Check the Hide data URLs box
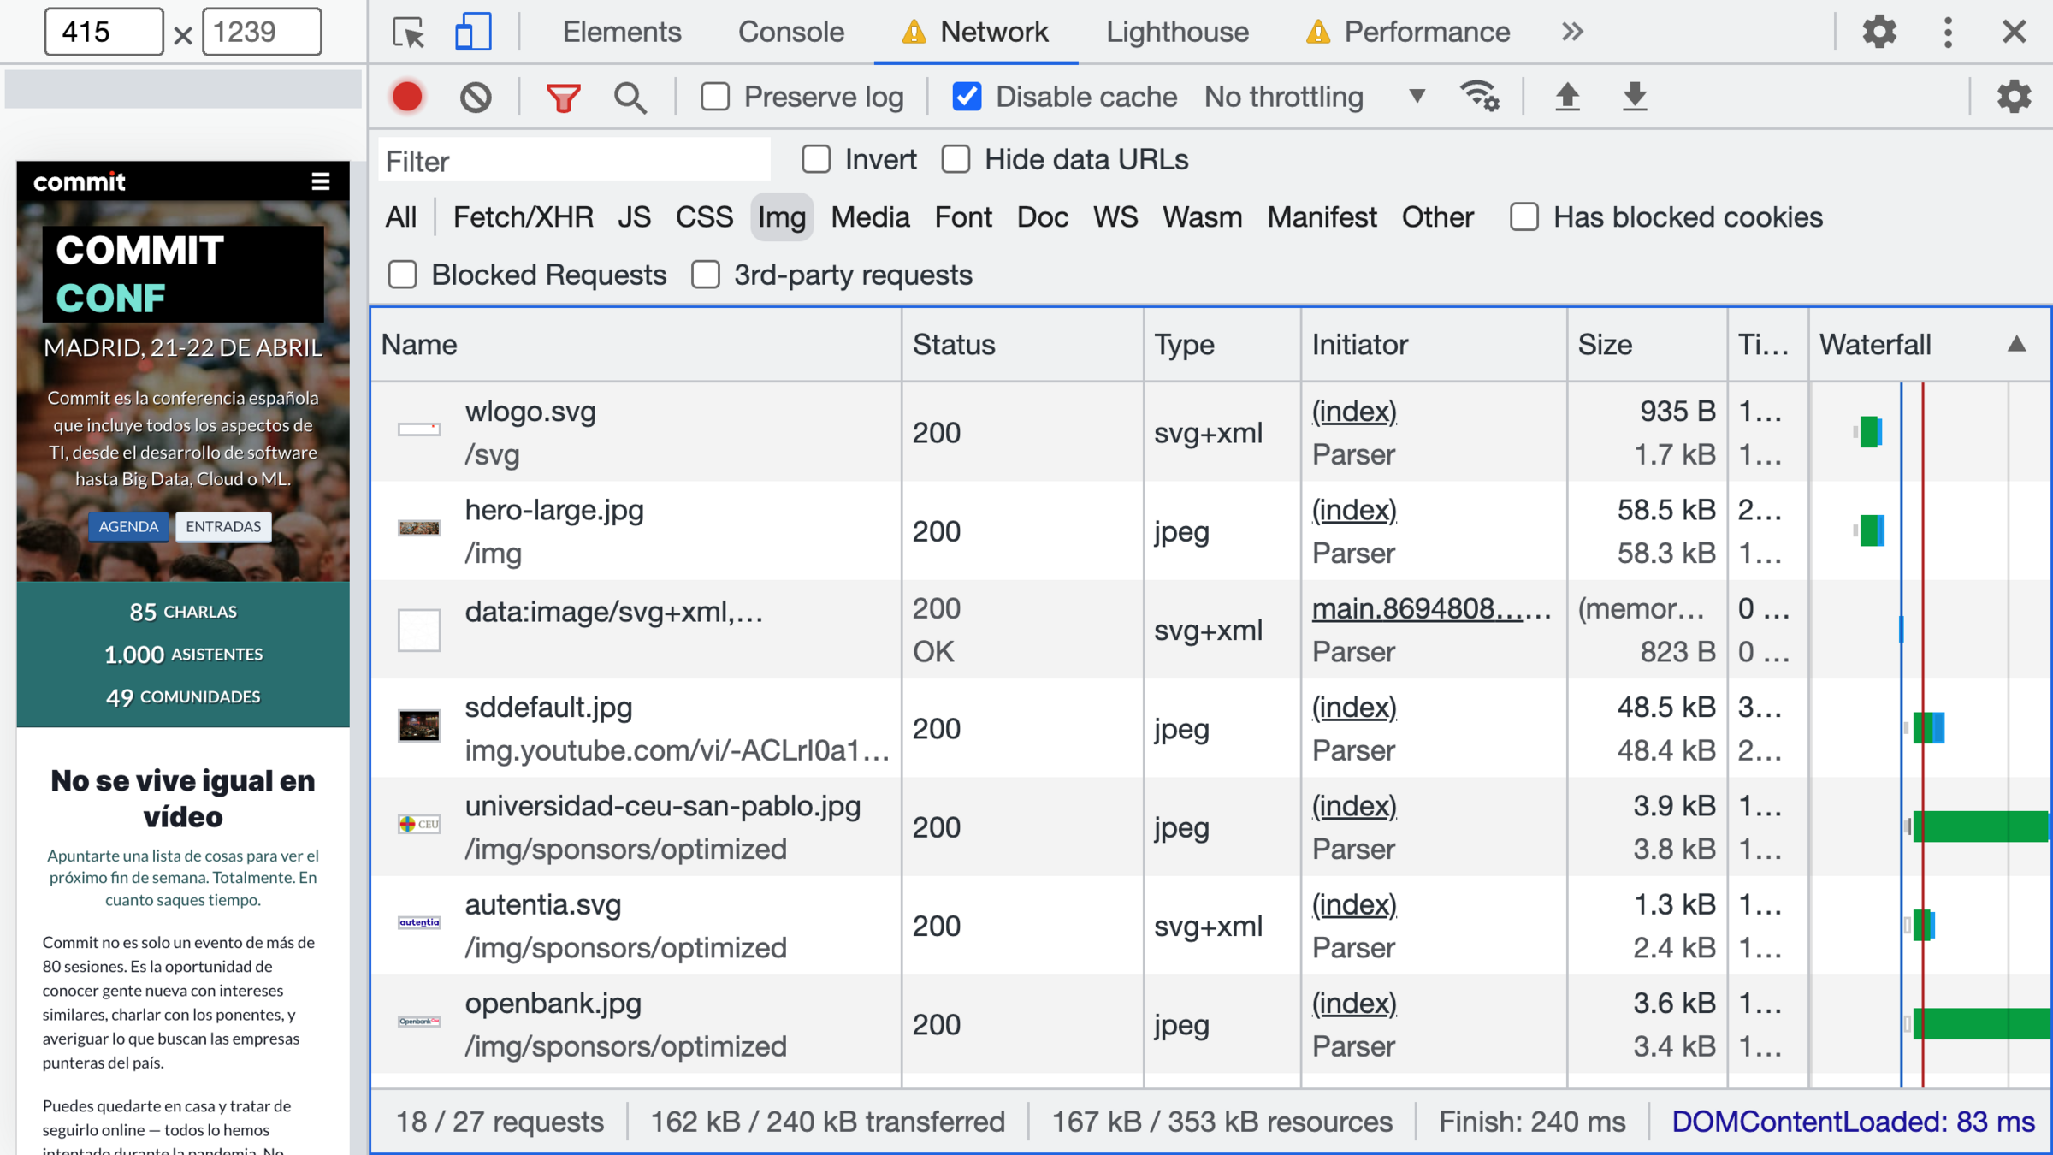Screen dimensions: 2053x1155 pos(956,159)
